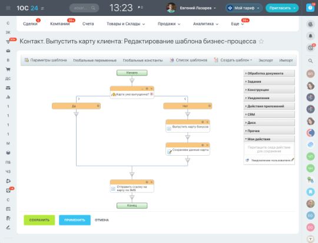
Task: Switch to the 'Счета' tab
Action: [88, 24]
